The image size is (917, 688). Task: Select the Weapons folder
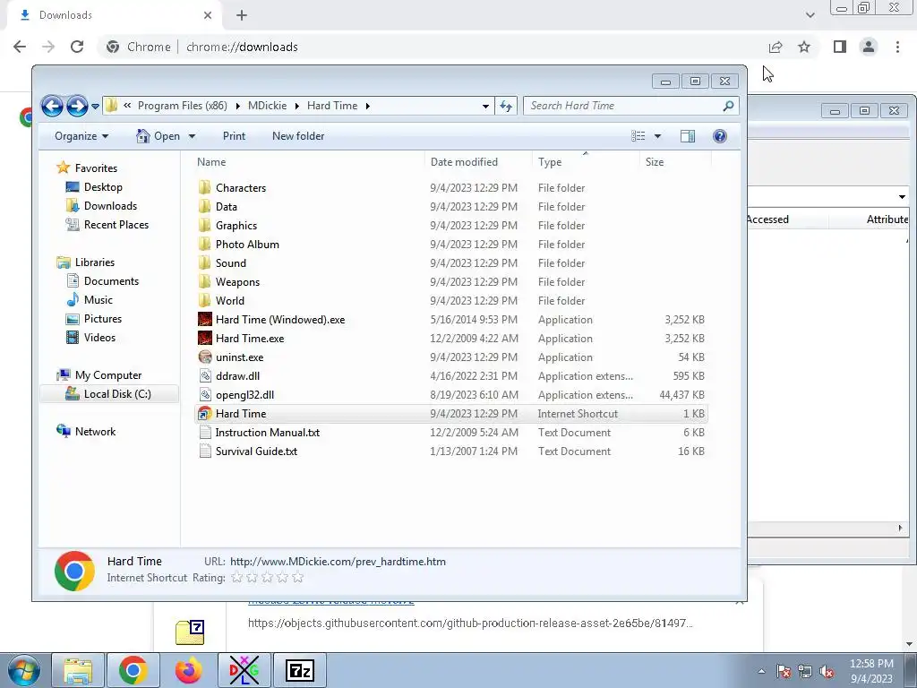[x=236, y=282]
